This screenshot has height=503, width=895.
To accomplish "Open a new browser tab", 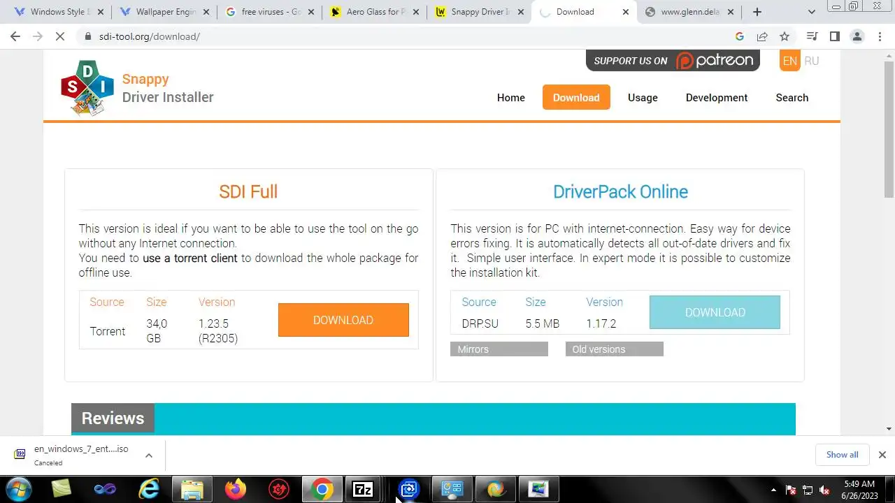I will pyautogui.click(x=757, y=12).
